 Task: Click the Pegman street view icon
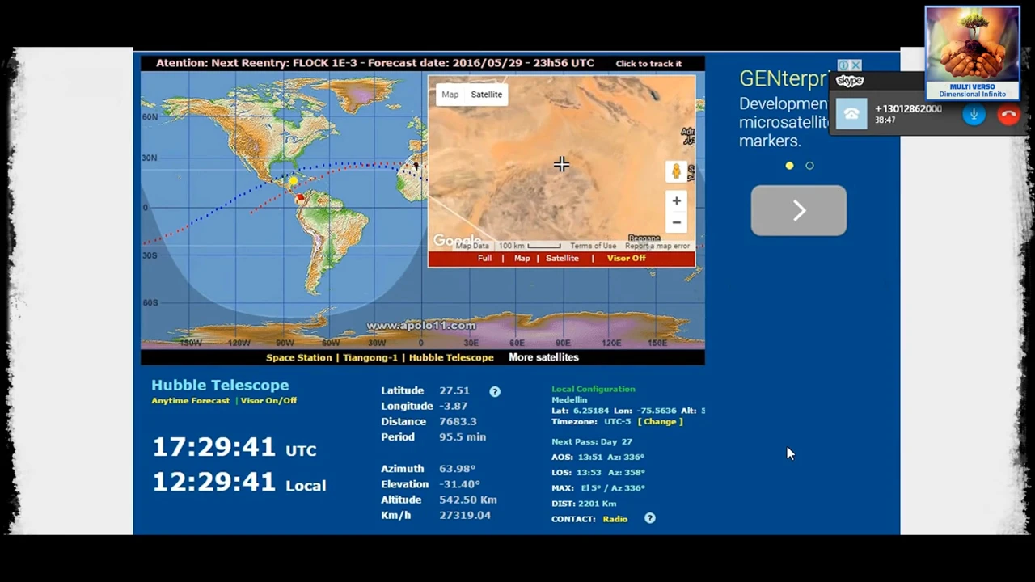point(677,171)
